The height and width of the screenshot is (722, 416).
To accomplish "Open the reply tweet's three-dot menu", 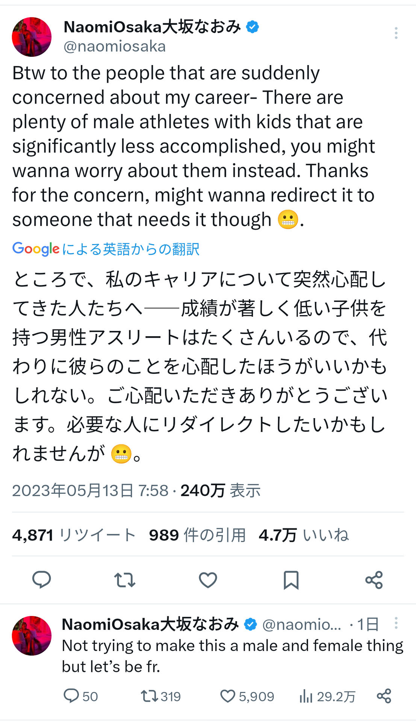I will [x=396, y=623].
